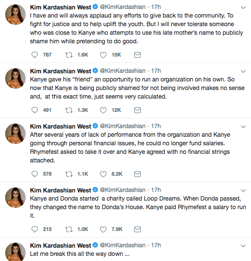Like the tweet with 12K likes
The height and width of the screenshot is (261, 251).
click(x=103, y=110)
